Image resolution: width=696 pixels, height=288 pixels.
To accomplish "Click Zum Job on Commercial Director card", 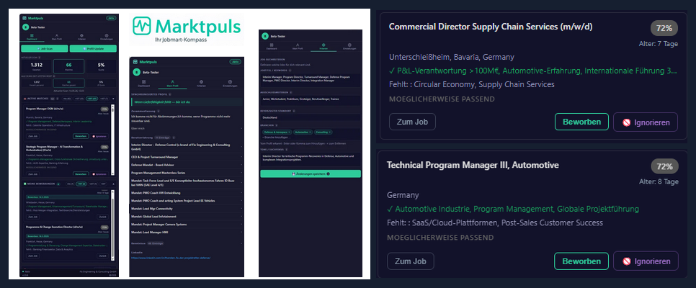I will tap(412, 122).
